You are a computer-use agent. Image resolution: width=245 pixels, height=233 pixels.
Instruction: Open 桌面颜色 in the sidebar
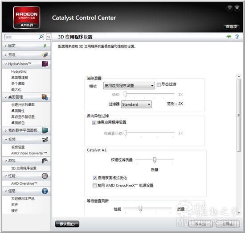tap(18, 123)
